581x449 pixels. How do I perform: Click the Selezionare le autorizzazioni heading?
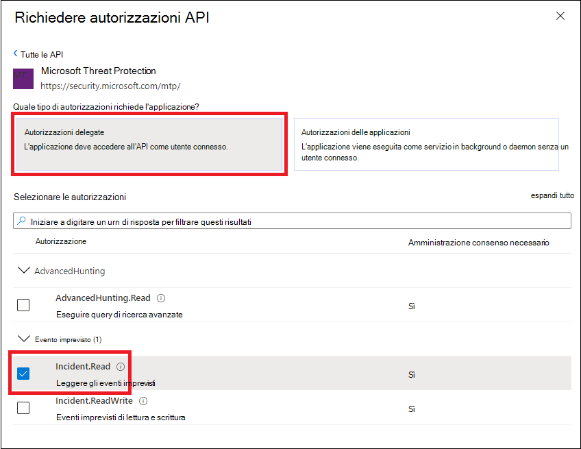tap(70, 197)
